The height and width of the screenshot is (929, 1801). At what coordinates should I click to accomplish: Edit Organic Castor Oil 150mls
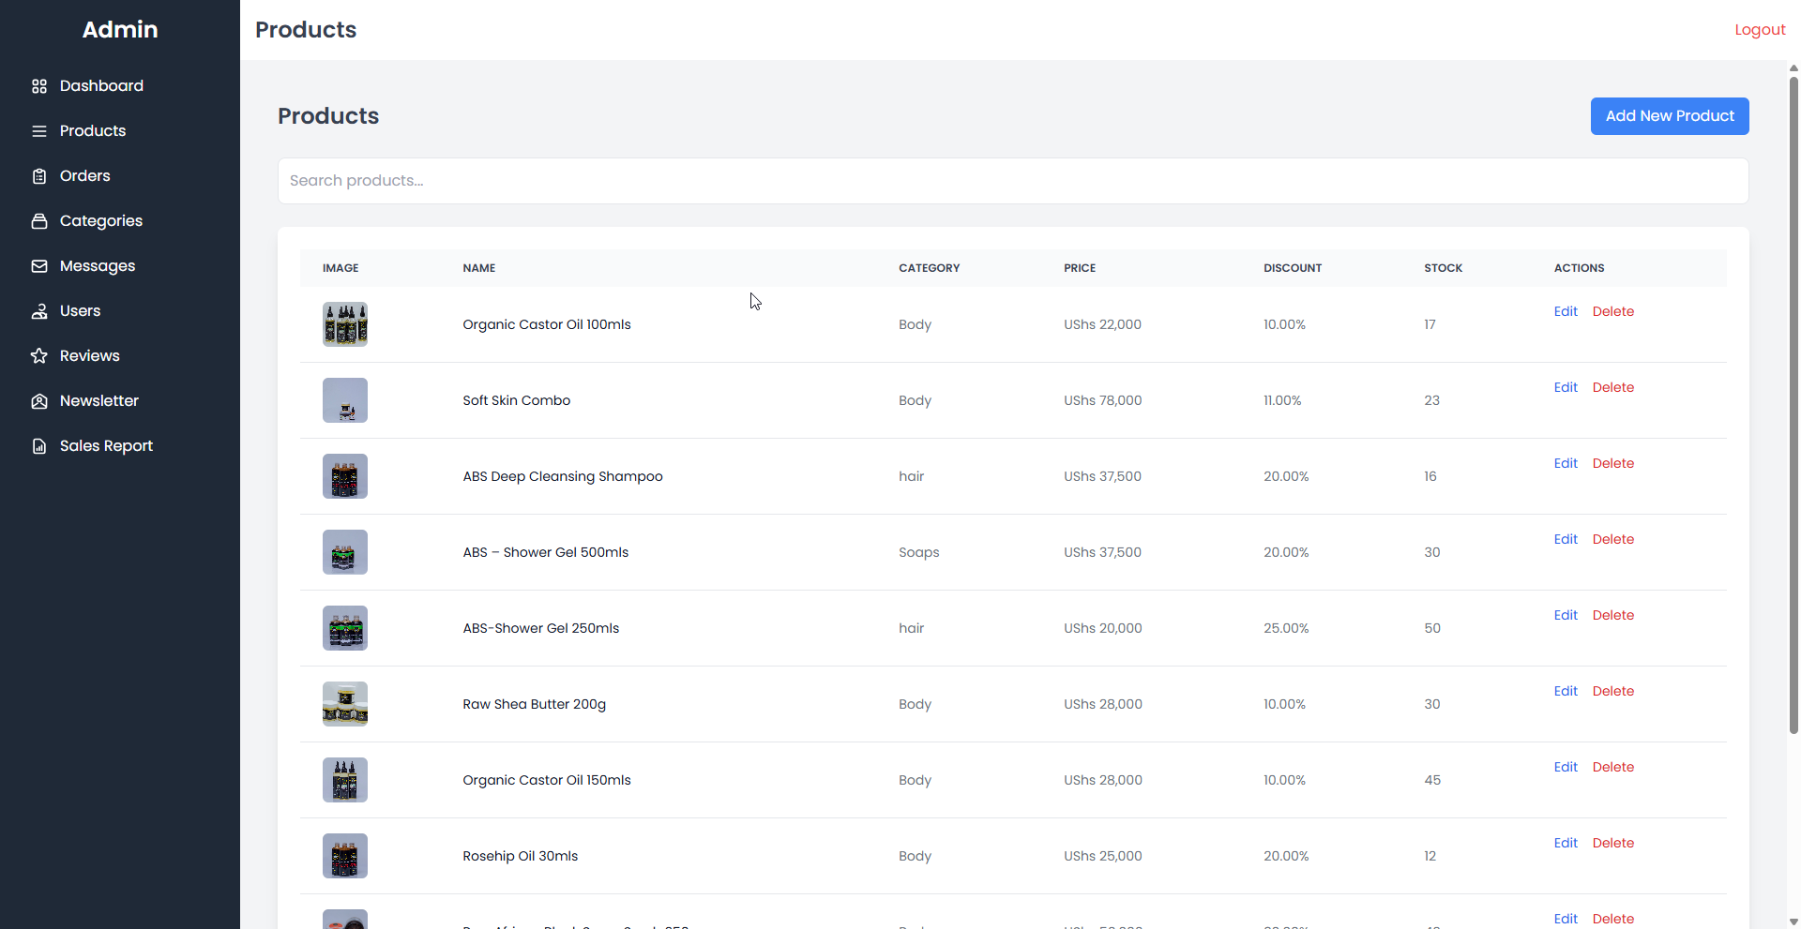point(1566,767)
